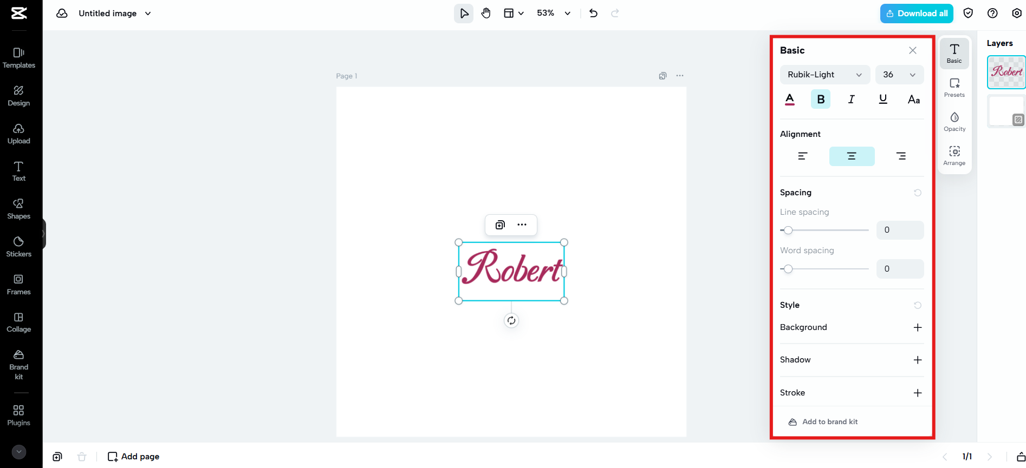Undo the last action
The width and height of the screenshot is (1026, 468).
click(x=594, y=14)
